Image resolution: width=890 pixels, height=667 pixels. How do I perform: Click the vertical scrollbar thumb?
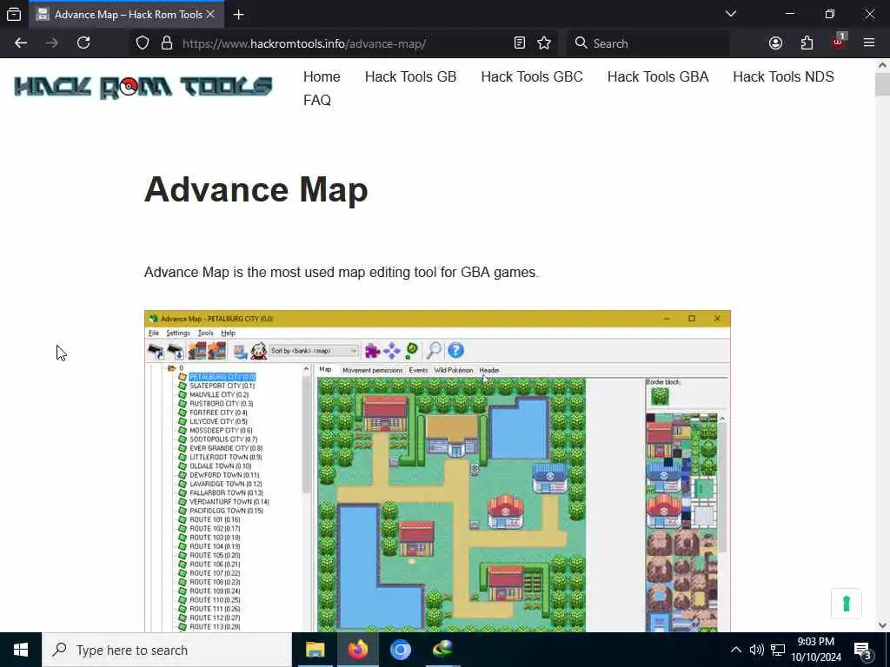coord(882,84)
